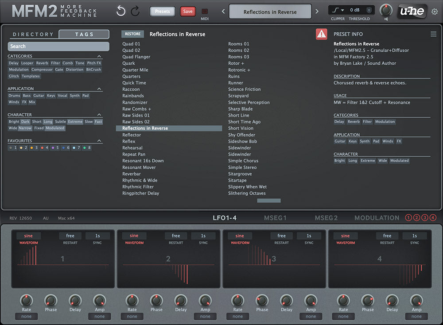The image size is (443, 325).
Task: Click the red Save button
Action: tap(187, 12)
